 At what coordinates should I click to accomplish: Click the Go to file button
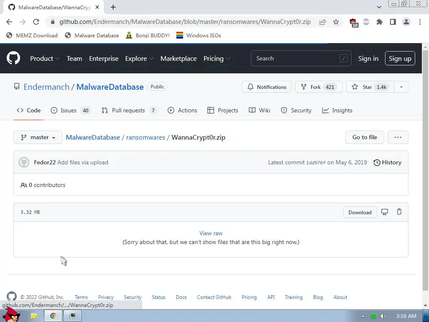[364, 137]
